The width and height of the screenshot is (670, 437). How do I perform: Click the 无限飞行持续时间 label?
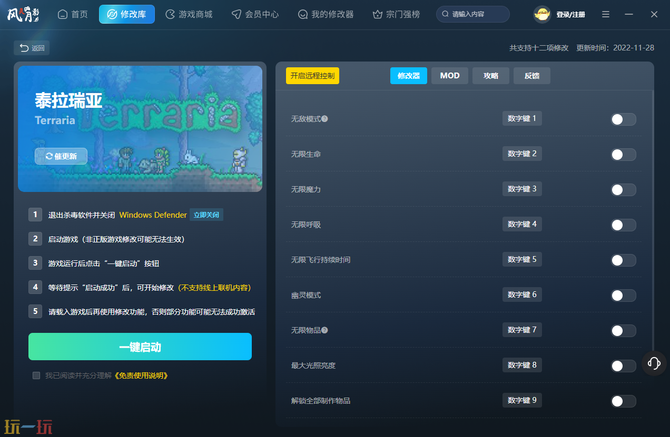point(321,260)
